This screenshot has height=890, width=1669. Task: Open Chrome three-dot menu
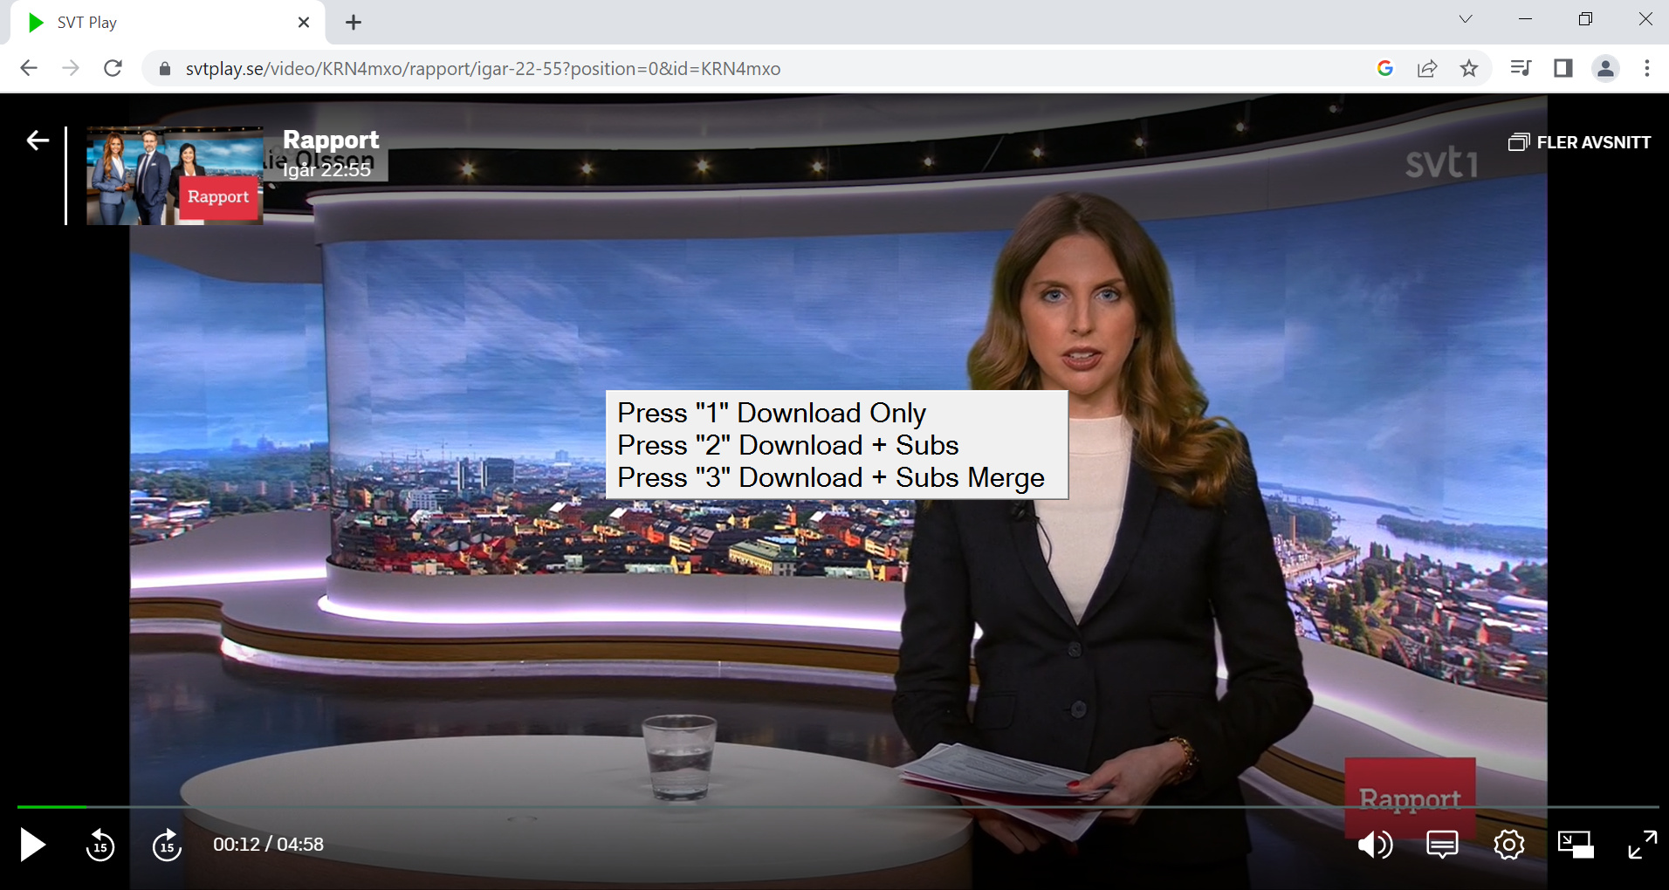(x=1647, y=68)
